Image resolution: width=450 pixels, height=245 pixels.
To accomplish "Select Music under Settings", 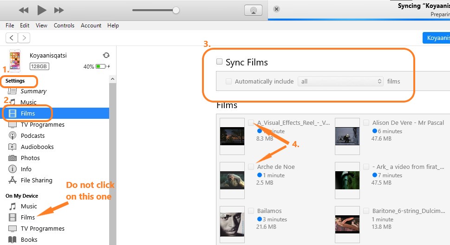I will click(28, 102).
